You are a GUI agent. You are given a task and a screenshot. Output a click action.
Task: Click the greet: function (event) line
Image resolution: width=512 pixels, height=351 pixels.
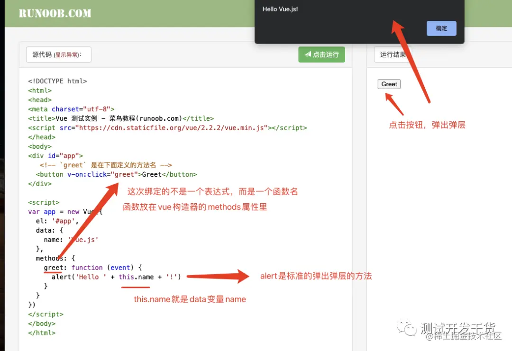click(93, 268)
